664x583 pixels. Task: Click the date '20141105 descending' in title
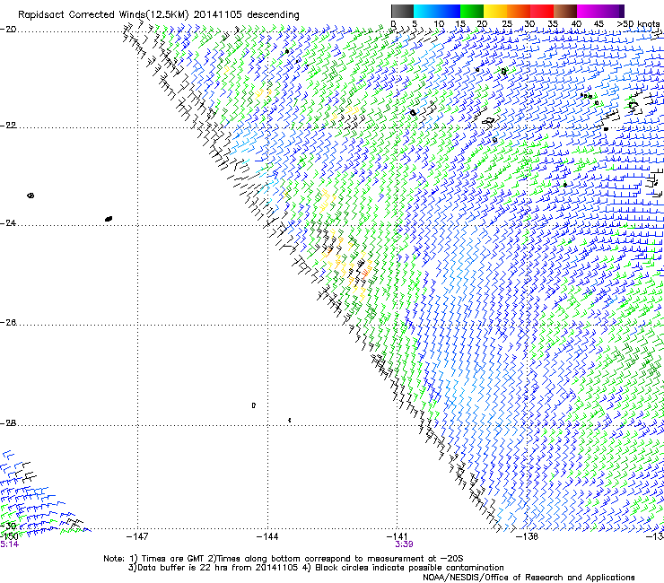point(247,15)
